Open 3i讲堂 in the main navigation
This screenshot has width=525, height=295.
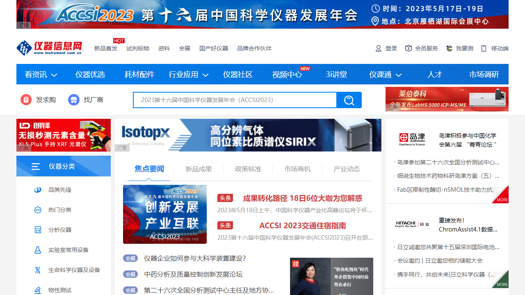tap(336, 74)
